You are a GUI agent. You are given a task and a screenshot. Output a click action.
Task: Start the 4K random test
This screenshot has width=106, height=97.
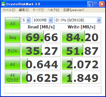[12, 64]
